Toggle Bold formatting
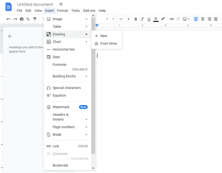Viewport: 222px width, 173px height. tap(136, 19)
